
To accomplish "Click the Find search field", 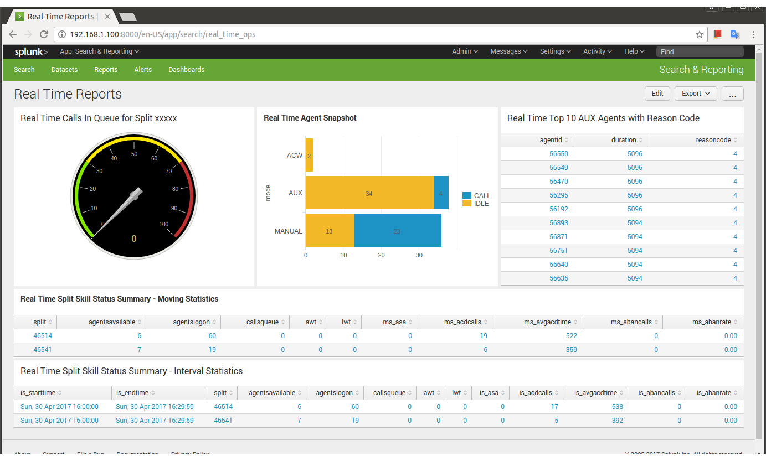I will pyautogui.click(x=700, y=51).
